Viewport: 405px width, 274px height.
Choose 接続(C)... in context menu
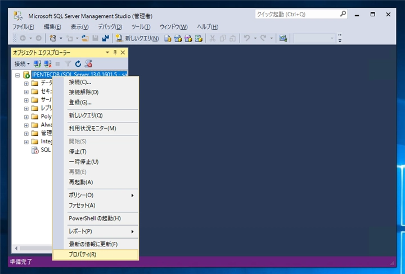point(96,82)
